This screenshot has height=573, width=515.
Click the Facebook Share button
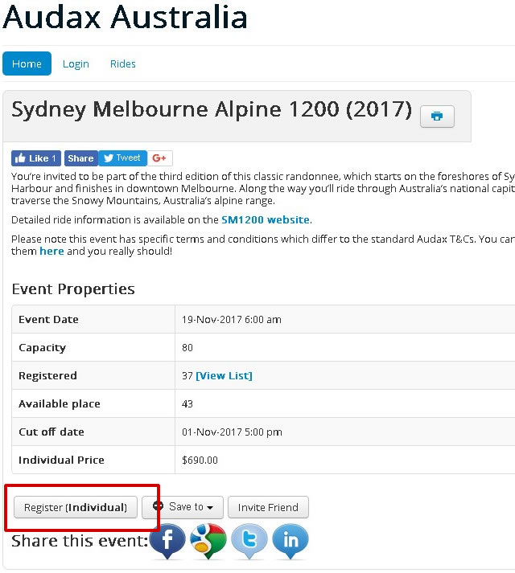[x=81, y=158]
